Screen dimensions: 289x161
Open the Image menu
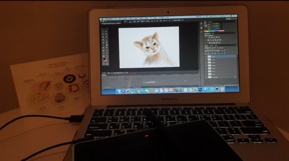point(125,19)
